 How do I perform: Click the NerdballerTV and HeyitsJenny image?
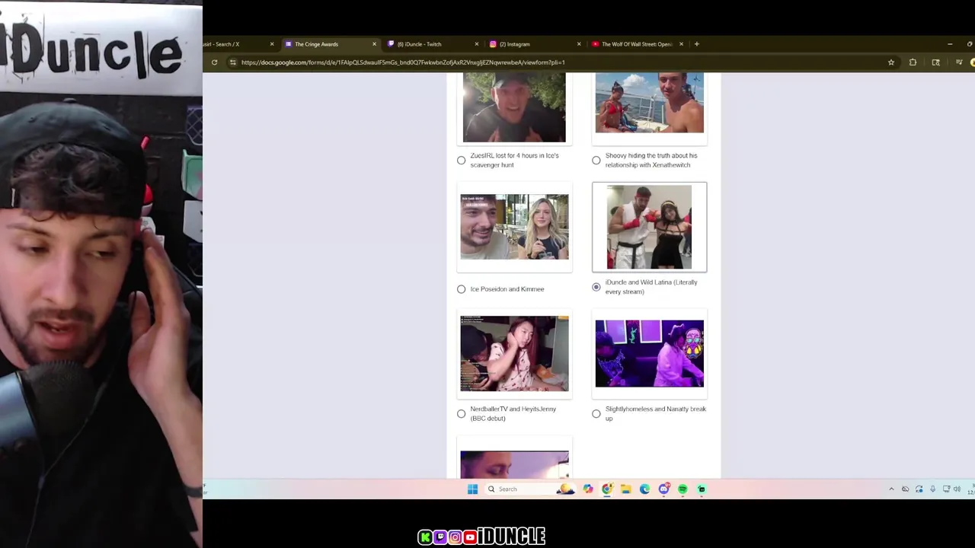pos(514,353)
